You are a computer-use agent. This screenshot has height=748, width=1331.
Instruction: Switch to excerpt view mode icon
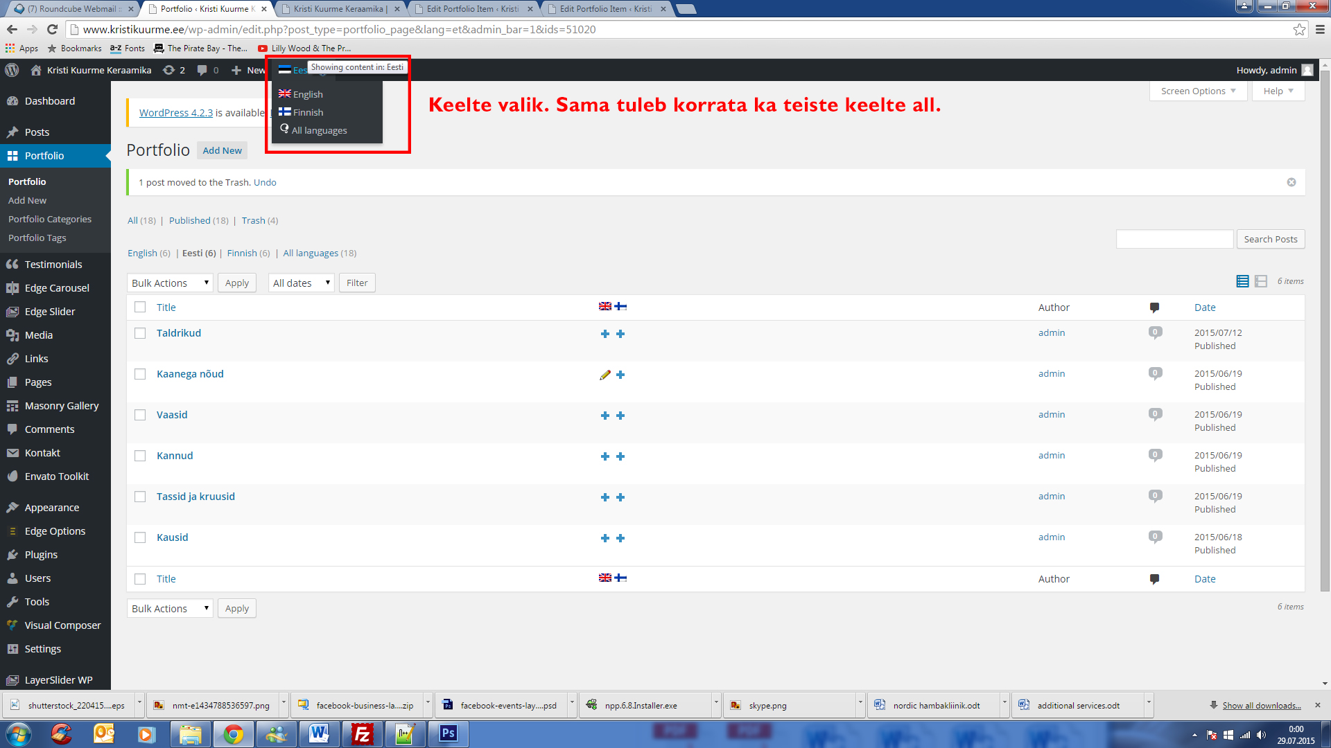[1261, 281]
